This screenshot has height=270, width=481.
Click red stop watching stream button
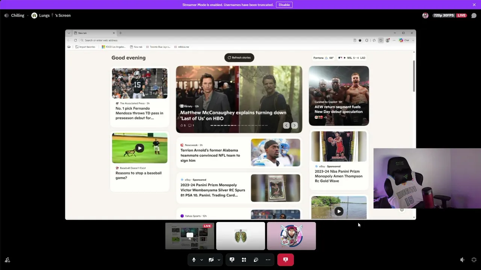click(286, 259)
